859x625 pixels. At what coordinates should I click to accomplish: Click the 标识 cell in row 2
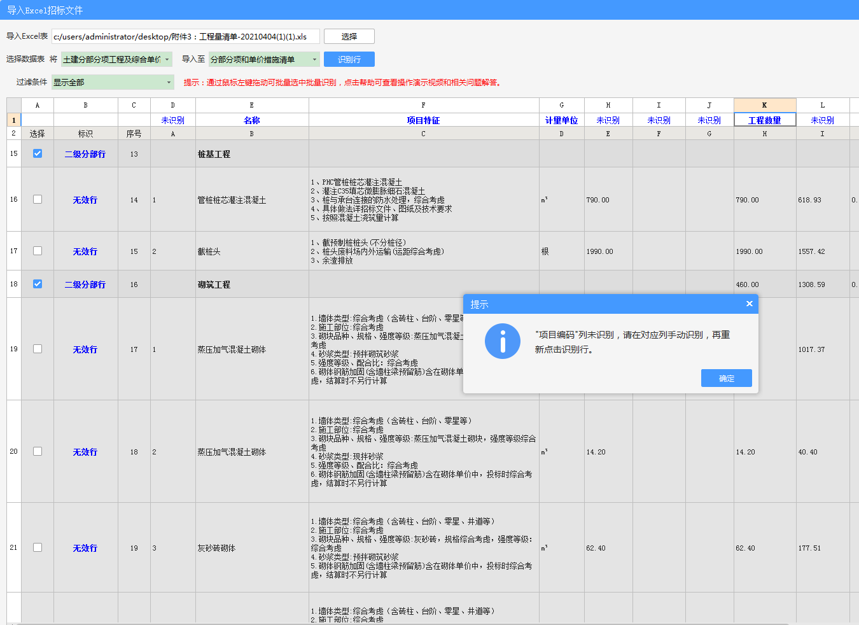pyautogui.click(x=85, y=134)
